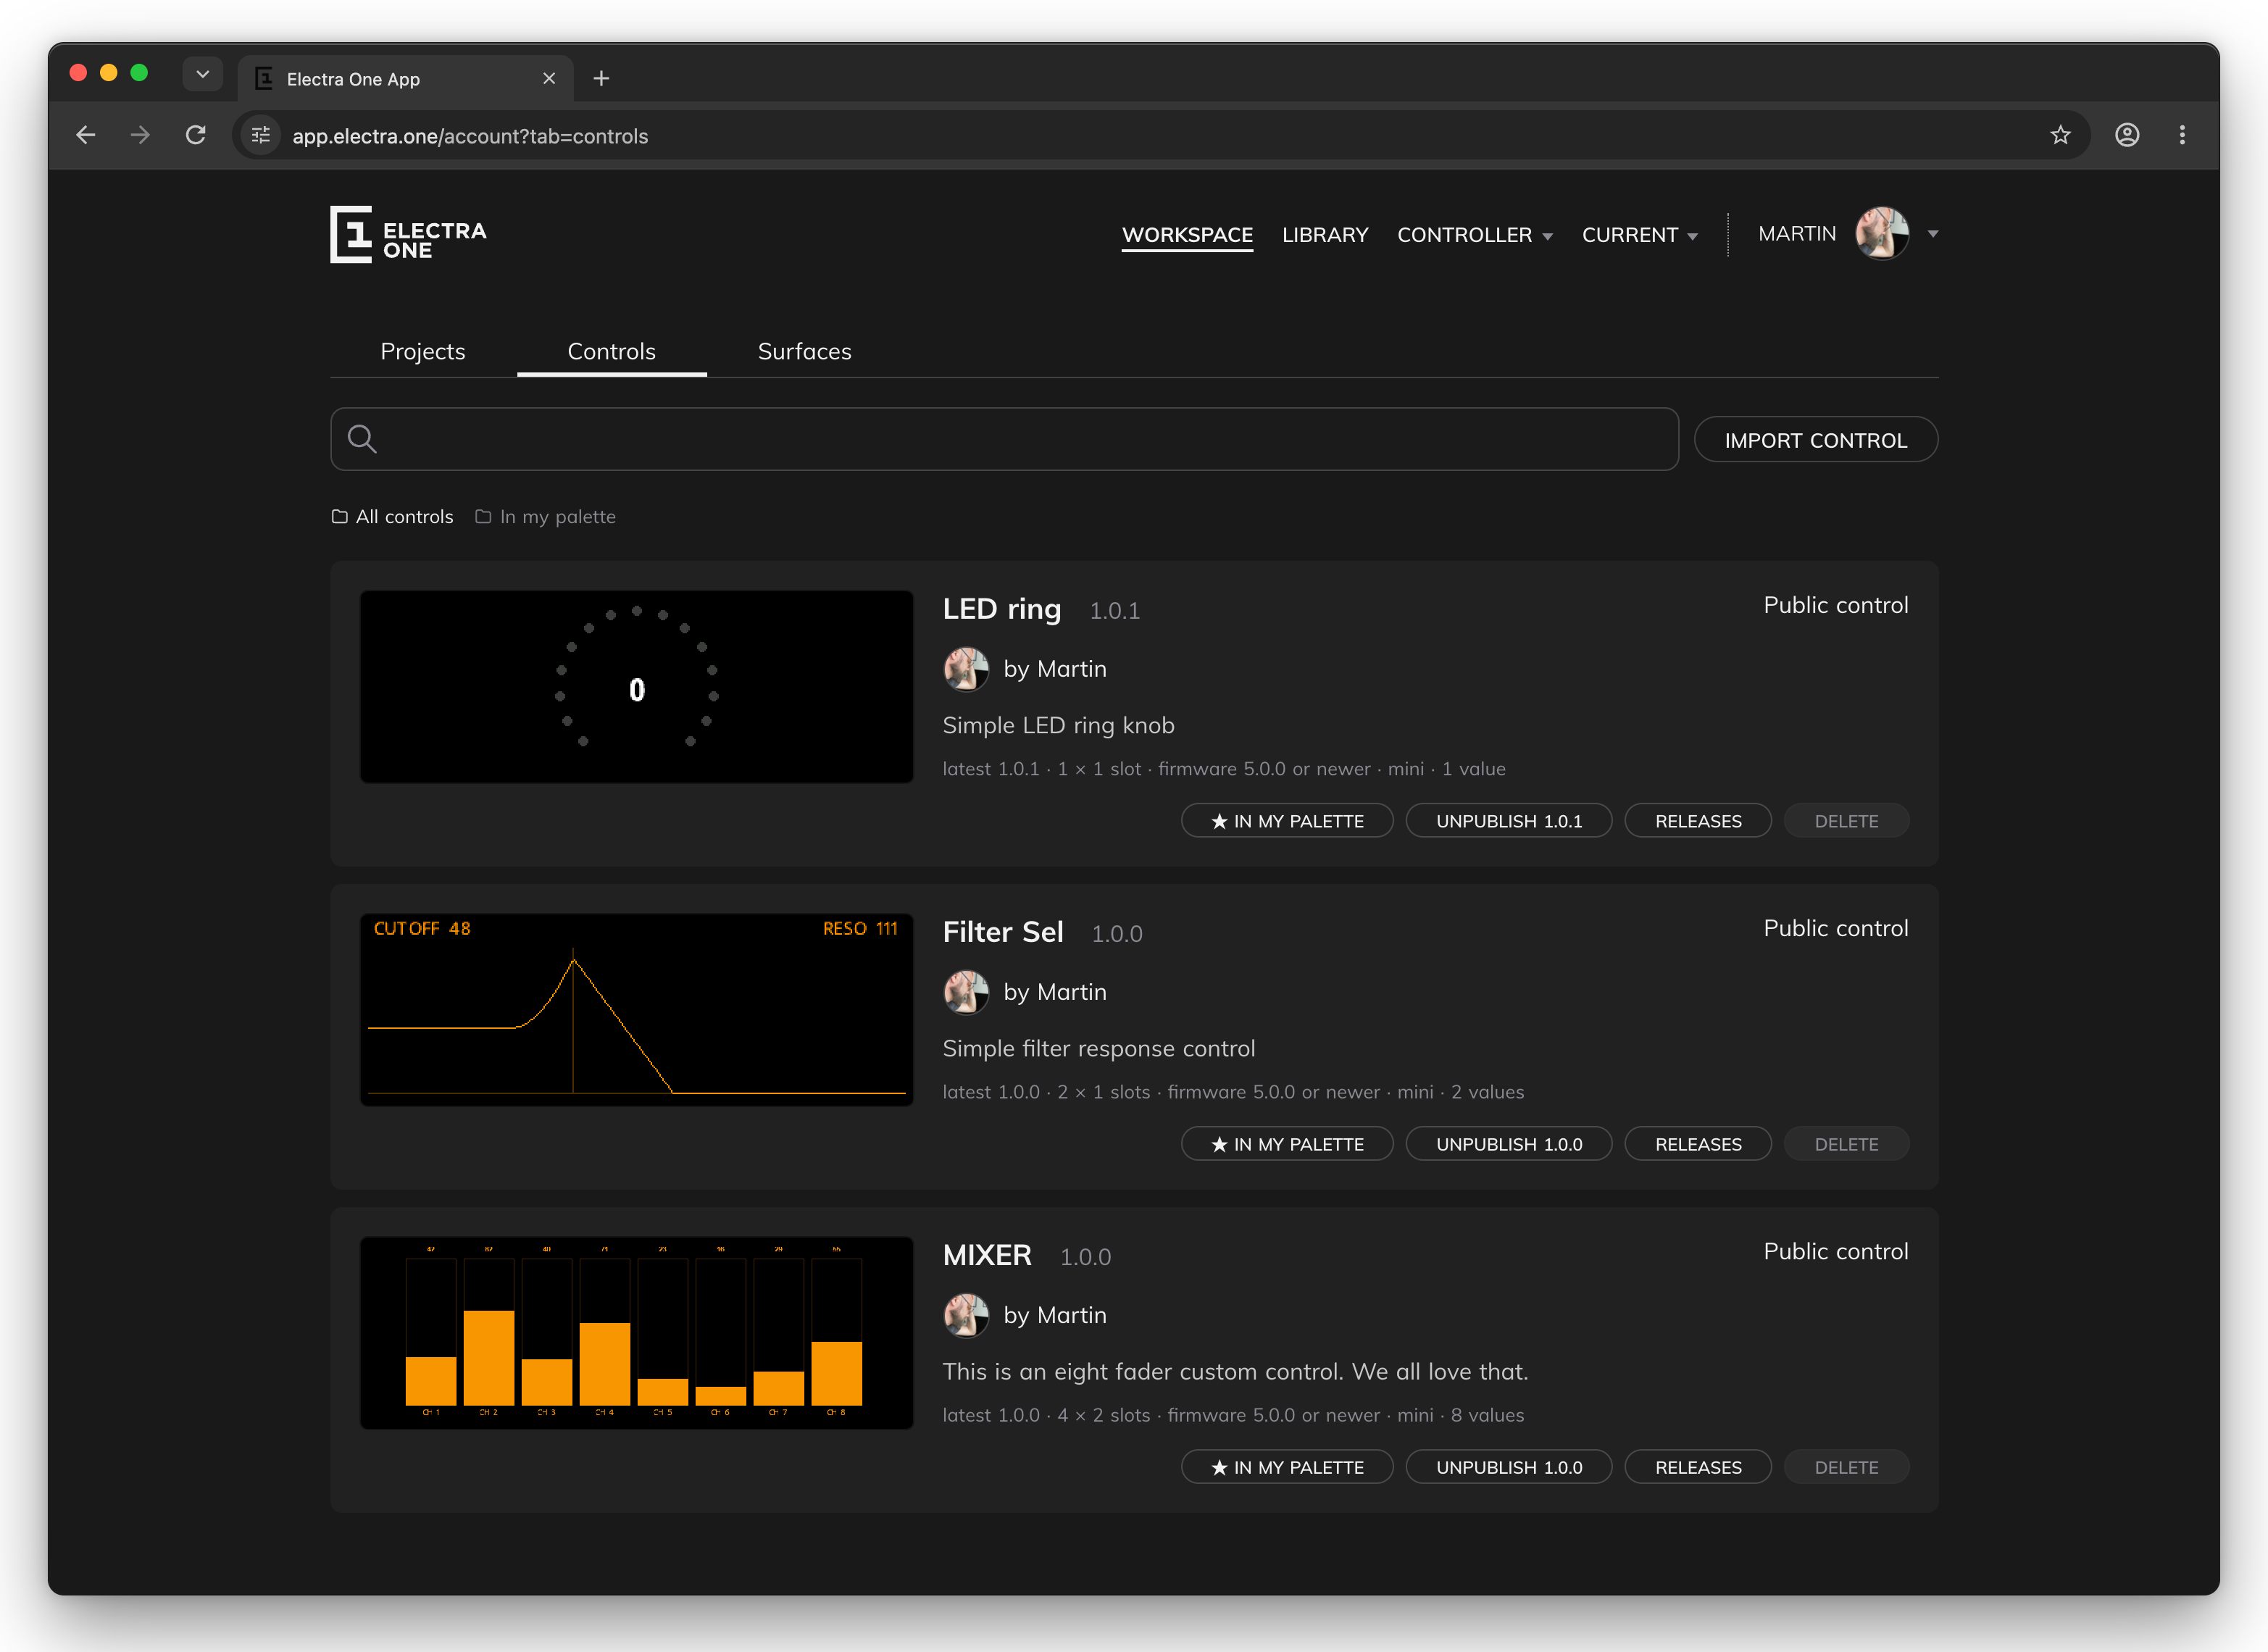Toggle In My Palette for LED ring

point(1287,821)
